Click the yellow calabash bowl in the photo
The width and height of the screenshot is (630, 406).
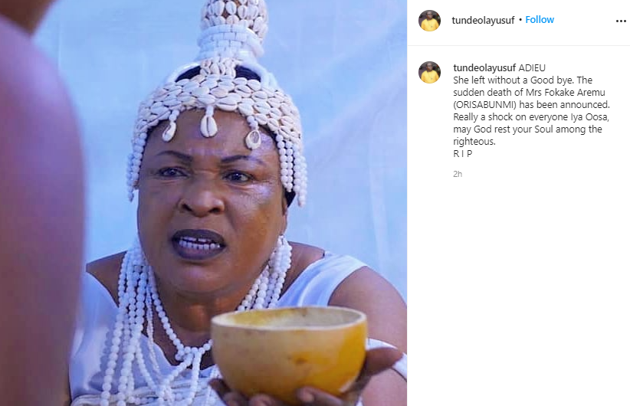pyautogui.click(x=289, y=353)
